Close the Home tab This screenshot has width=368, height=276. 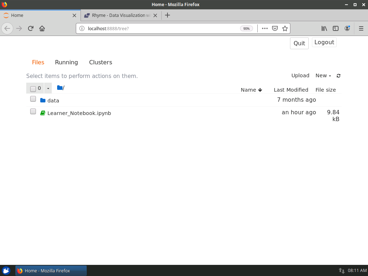(x=74, y=15)
